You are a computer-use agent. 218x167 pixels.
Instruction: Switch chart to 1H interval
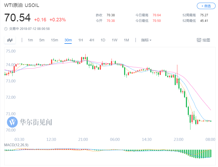[x=81, y=40]
